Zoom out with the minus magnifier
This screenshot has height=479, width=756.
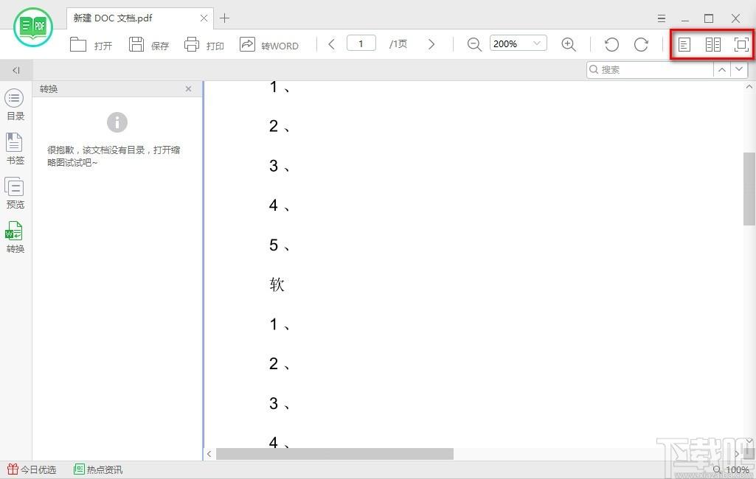coord(474,44)
